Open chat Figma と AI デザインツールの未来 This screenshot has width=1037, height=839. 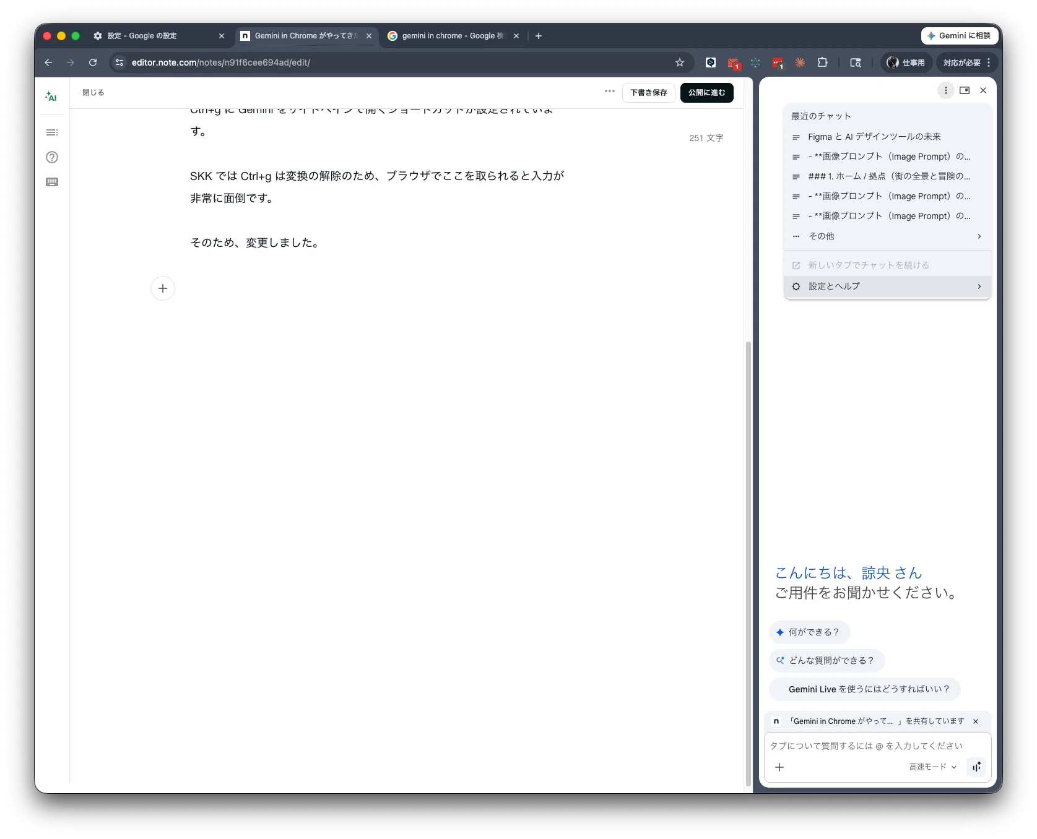coord(888,137)
